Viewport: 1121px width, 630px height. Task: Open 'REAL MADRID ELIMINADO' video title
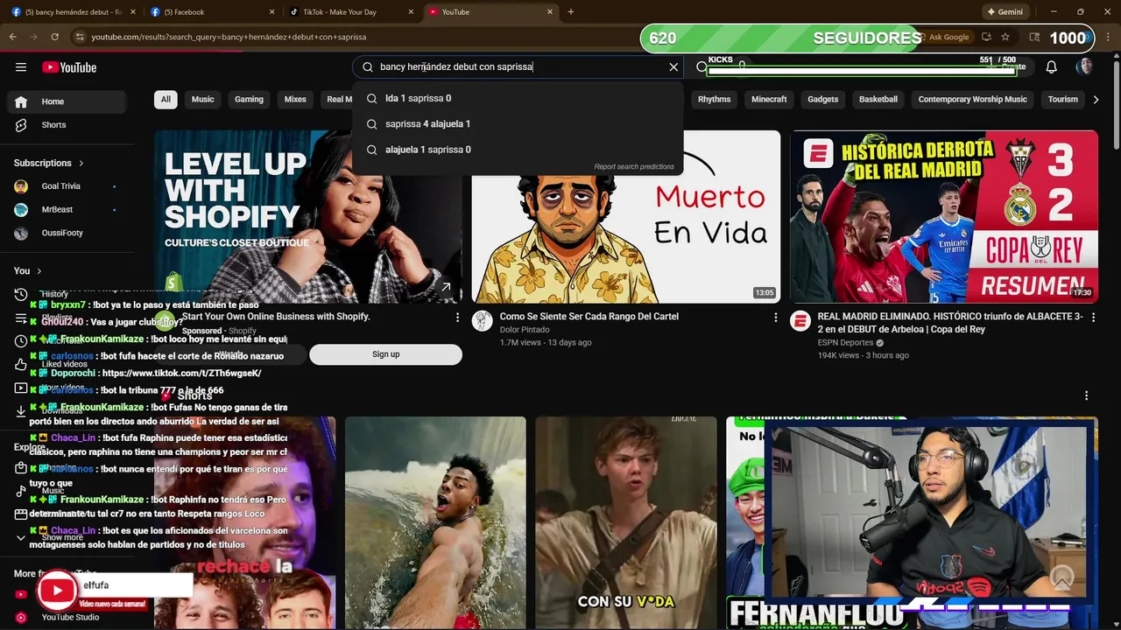pyautogui.click(x=950, y=323)
